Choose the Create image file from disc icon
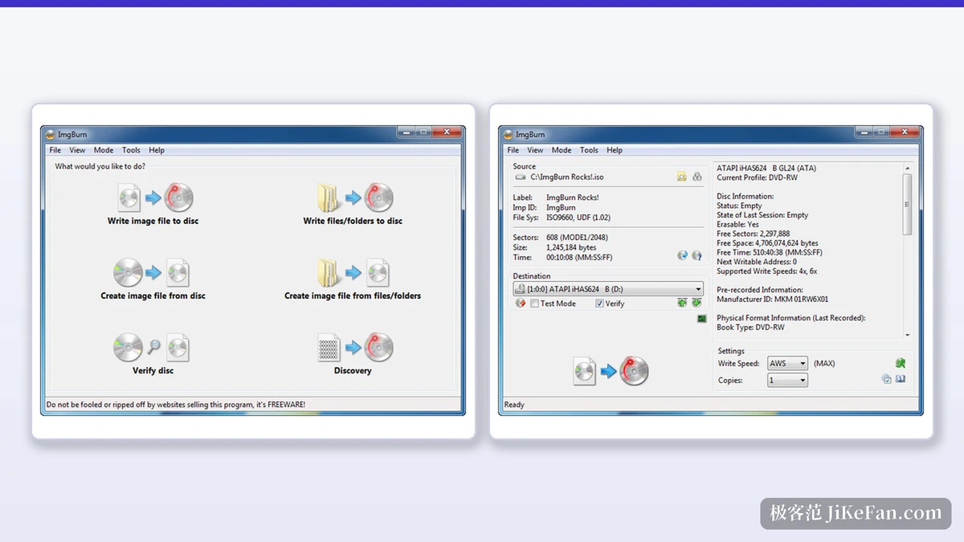The height and width of the screenshot is (542, 964). [153, 272]
